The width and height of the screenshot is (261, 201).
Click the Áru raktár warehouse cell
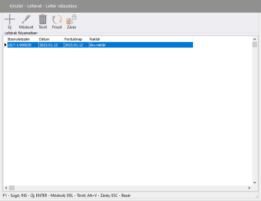141,45
